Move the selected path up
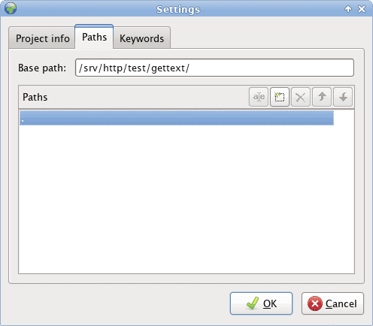 pyautogui.click(x=322, y=97)
